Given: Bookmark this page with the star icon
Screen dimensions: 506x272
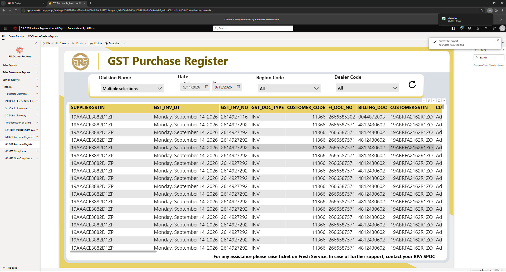Looking at the screenshot, I should point(481,11).
